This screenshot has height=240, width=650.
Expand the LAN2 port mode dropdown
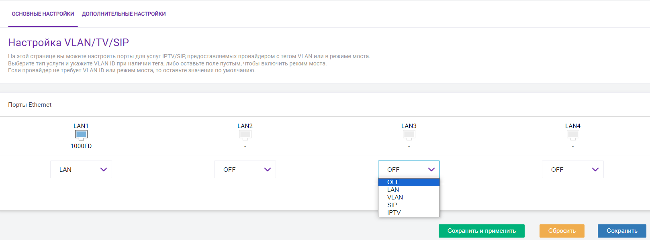tap(245, 169)
